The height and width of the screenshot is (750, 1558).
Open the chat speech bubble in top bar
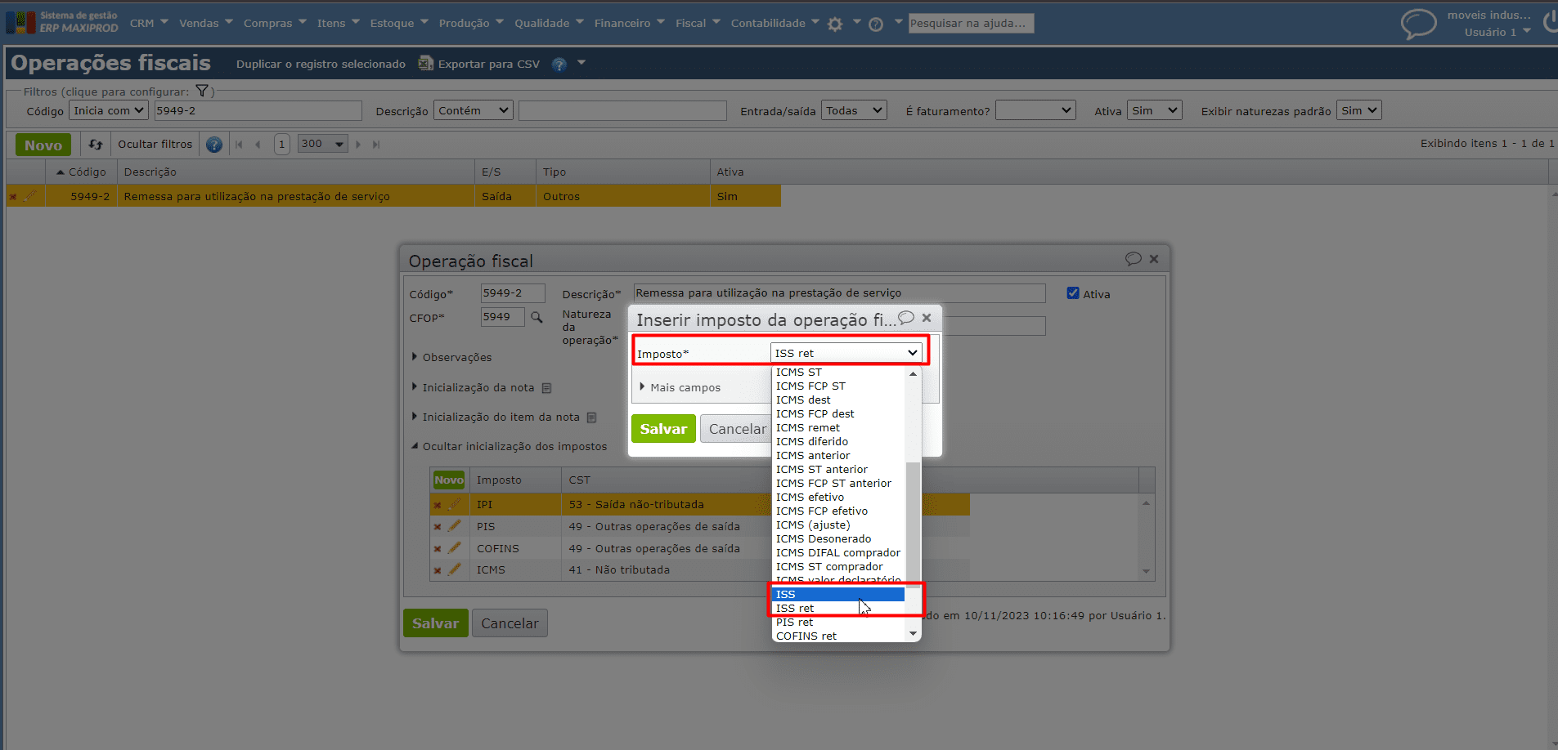point(1418,23)
